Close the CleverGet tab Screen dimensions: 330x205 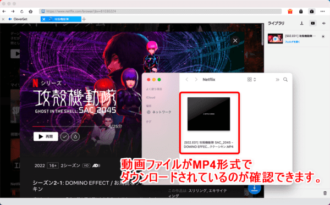click(3, 19)
